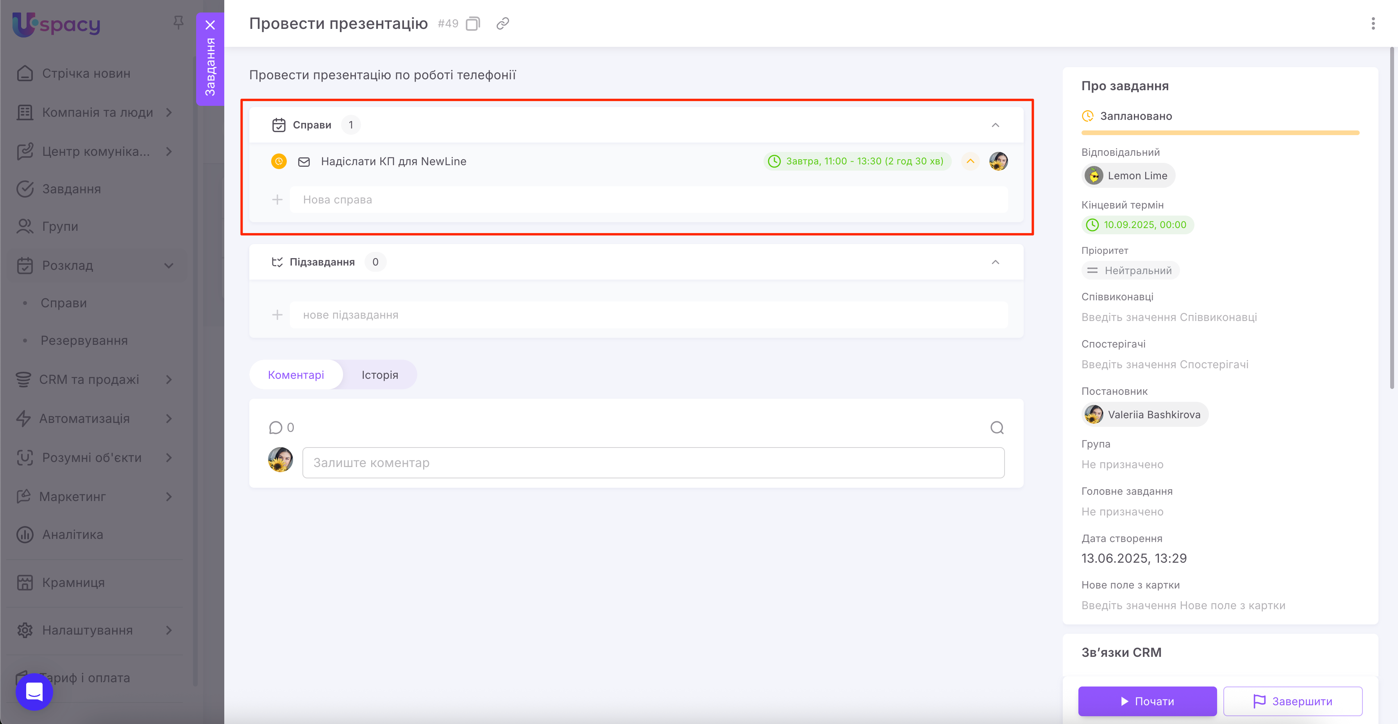Click the copy task icon next to #49
The width and height of the screenshot is (1398, 724).
[x=473, y=24]
